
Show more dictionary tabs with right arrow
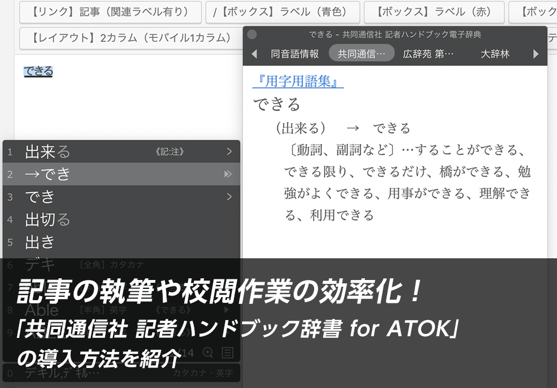pyautogui.click(x=536, y=54)
